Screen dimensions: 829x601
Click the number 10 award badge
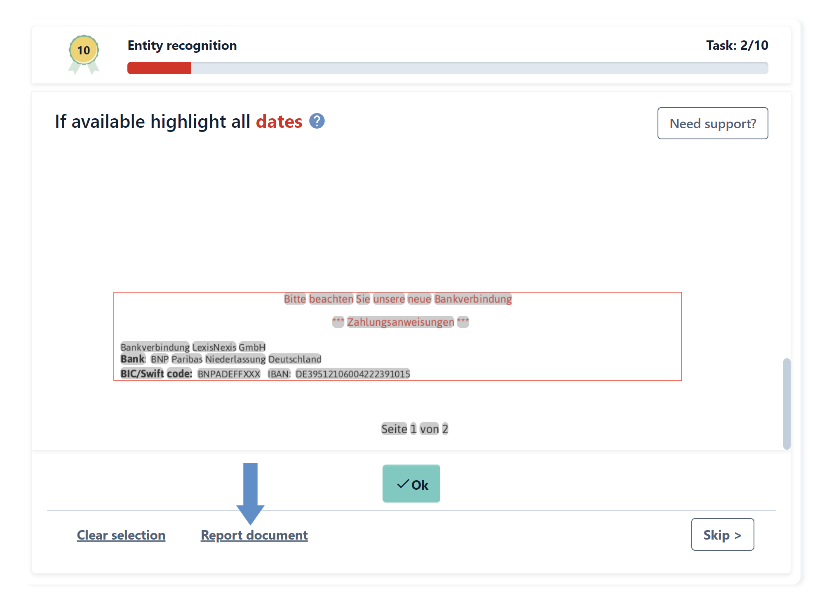click(83, 50)
